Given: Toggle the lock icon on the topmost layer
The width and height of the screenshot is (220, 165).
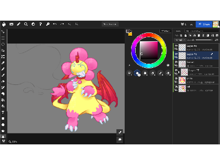Looking at the screenshot, I should [x=176, y=49].
